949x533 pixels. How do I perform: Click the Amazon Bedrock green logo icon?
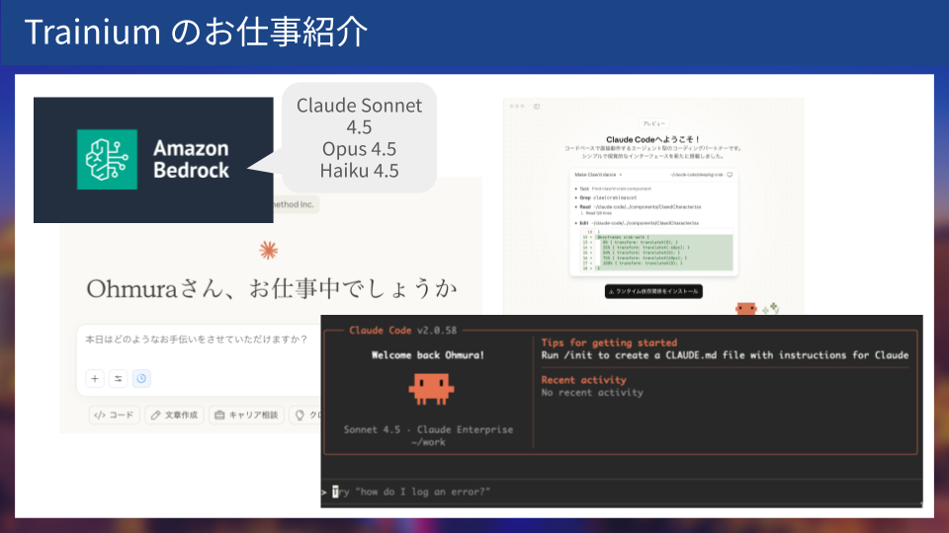[x=107, y=160]
